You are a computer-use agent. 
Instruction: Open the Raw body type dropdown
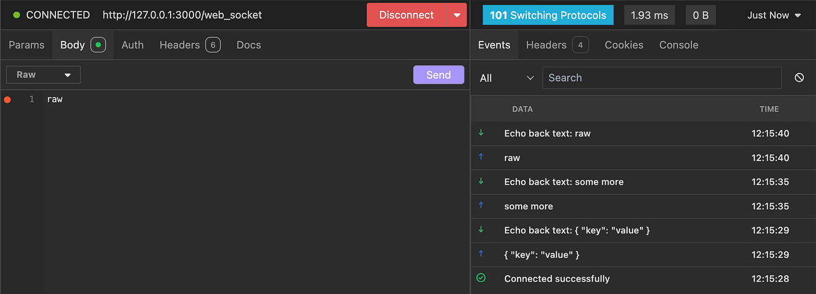43,75
